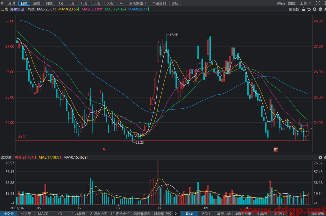Click the 23.30 support line label
The height and width of the screenshot is (216, 326).
(22, 137)
